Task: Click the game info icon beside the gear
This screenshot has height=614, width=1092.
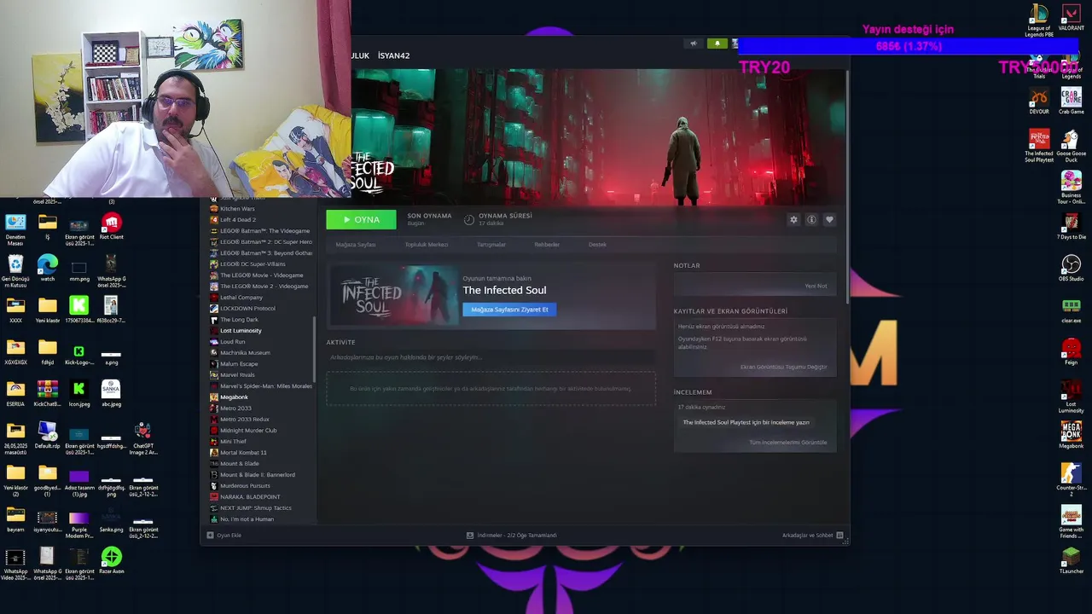Action: coord(811,220)
